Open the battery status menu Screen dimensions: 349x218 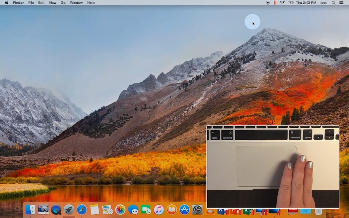291,3
